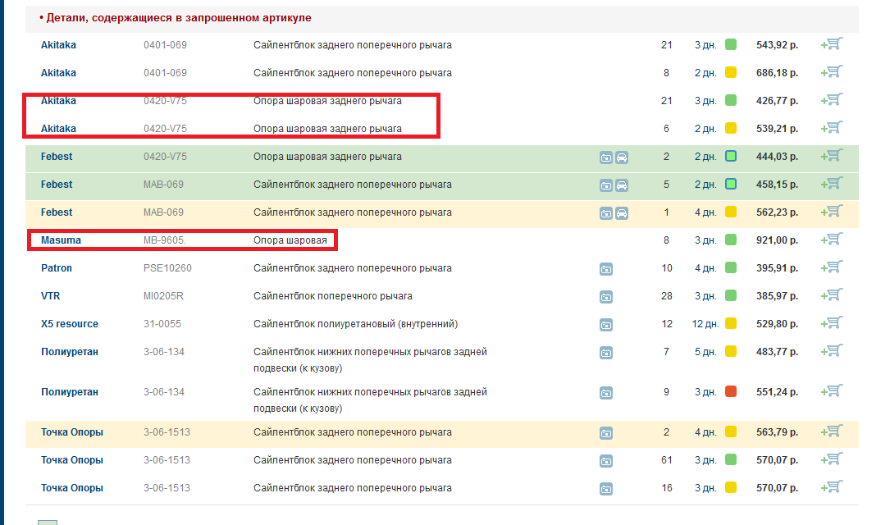The height and width of the screenshot is (525, 890).
Task: Click '12 дн.' delivery time for X5 resource
Action: click(x=705, y=323)
